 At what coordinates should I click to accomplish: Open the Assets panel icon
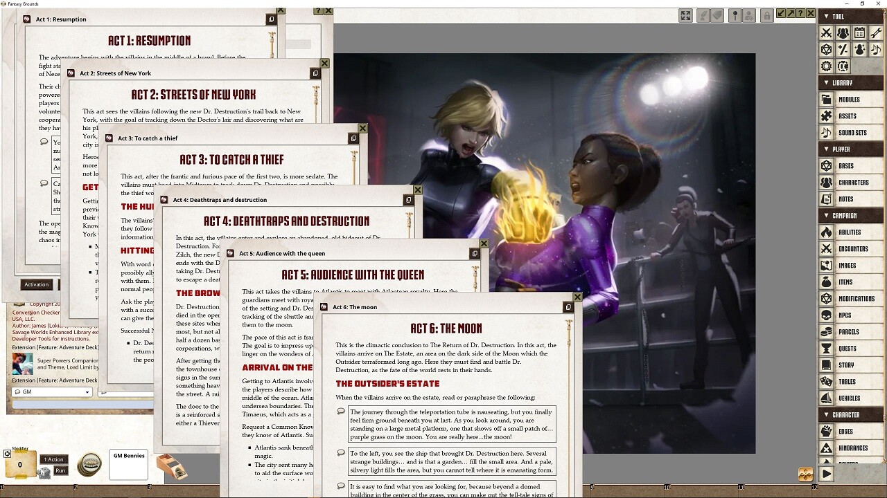851,116
